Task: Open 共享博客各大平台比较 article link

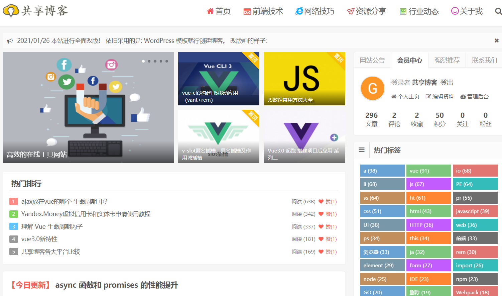Action: point(51,252)
